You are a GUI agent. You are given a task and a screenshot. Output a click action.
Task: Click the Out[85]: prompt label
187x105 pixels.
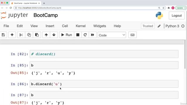click(19, 73)
